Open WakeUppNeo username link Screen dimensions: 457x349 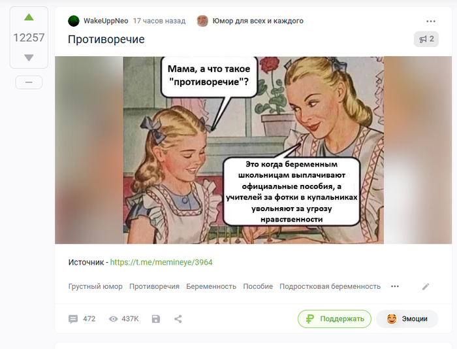click(106, 21)
